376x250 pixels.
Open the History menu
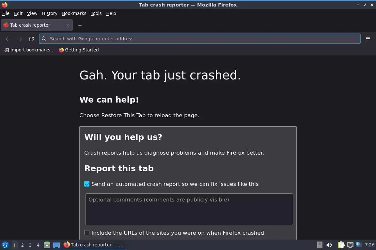click(50, 13)
